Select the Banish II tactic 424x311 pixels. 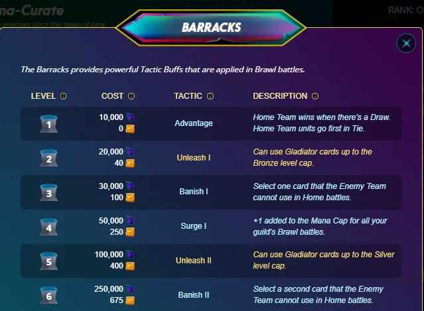click(x=193, y=295)
